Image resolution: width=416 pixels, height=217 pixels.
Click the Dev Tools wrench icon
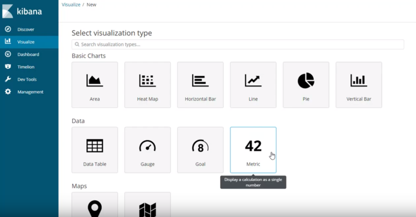(x=8, y=79)
